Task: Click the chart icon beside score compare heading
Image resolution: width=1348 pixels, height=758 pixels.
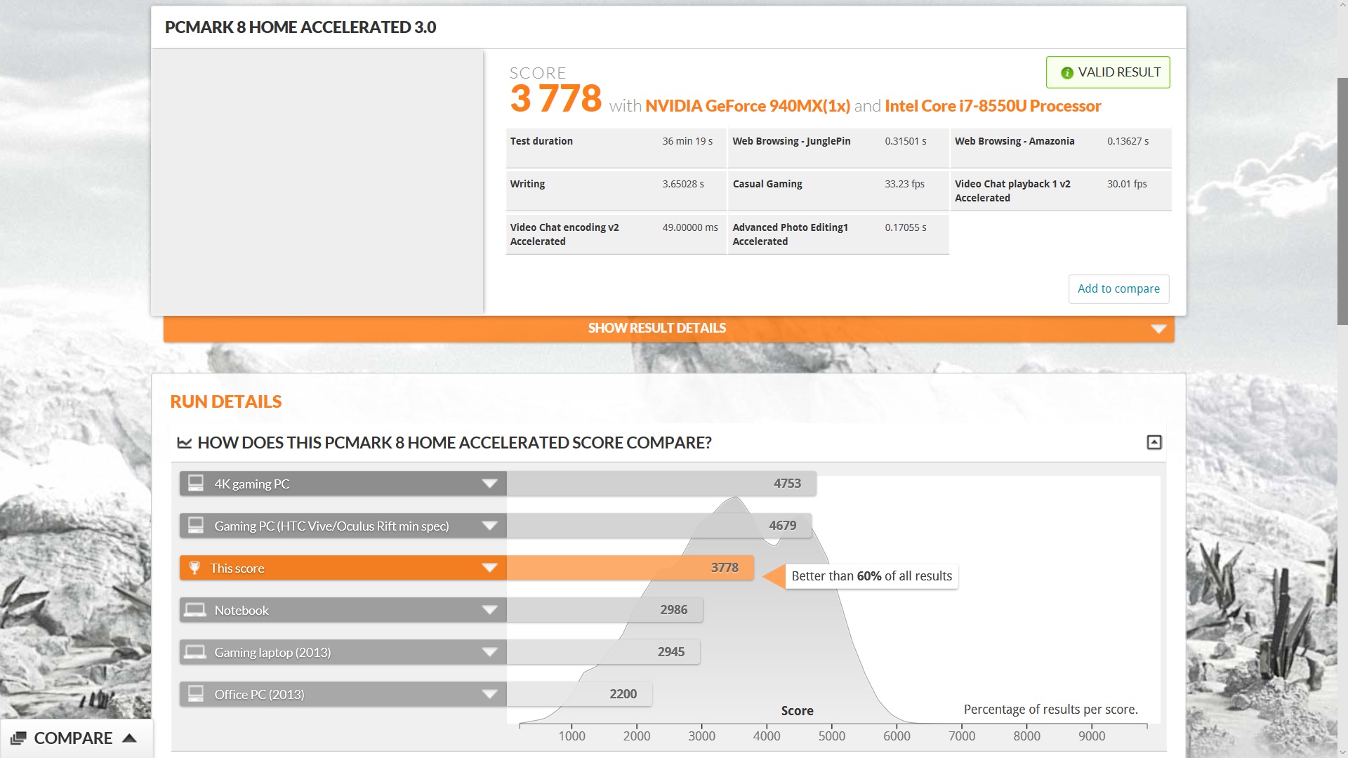Action: pos(185,443)
